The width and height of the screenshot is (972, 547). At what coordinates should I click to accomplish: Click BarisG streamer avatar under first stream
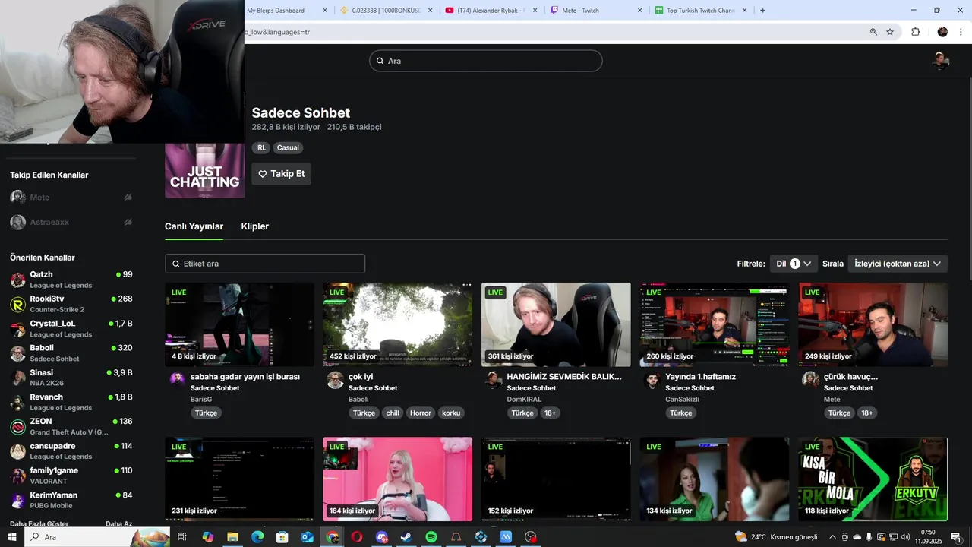click(x=178, y=380)
